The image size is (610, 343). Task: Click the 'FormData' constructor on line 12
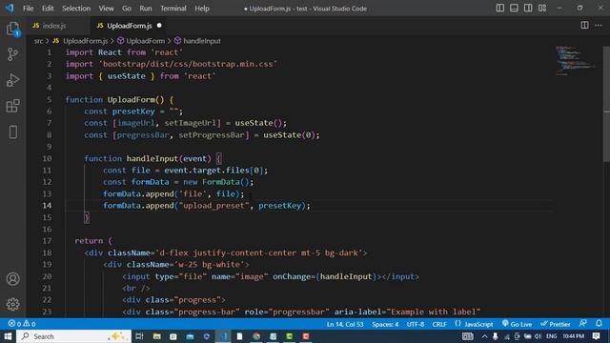tap(220, 182)
